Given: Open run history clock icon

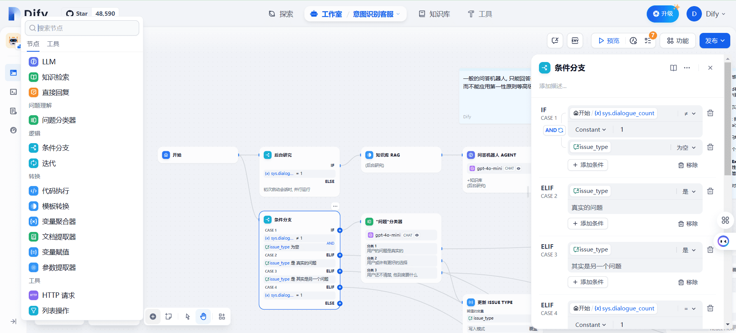Looking at the screenshot, I should click(x=633, y=41).
